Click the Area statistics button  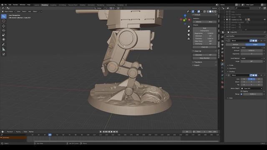pos(210,22)
